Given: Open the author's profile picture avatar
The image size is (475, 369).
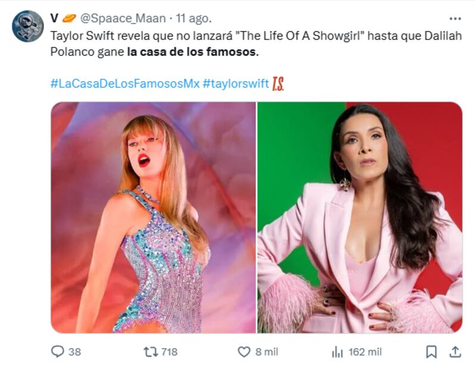Looking at the screenshot, I should [27, 26].
